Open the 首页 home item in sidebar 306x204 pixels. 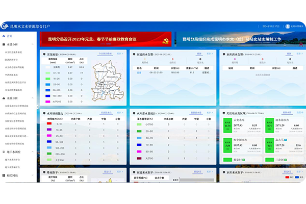tap(9, 36)
